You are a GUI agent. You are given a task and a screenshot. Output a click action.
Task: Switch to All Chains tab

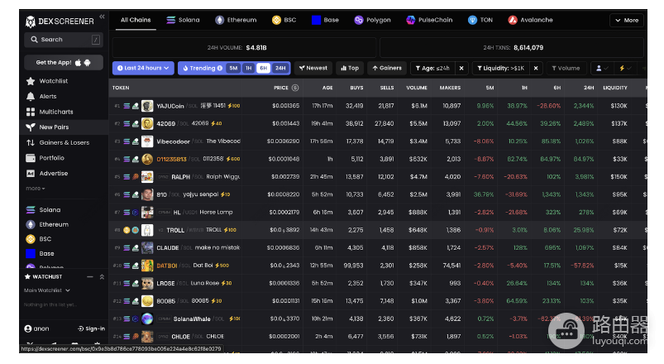pyautogui.click(x=136, y=20)
